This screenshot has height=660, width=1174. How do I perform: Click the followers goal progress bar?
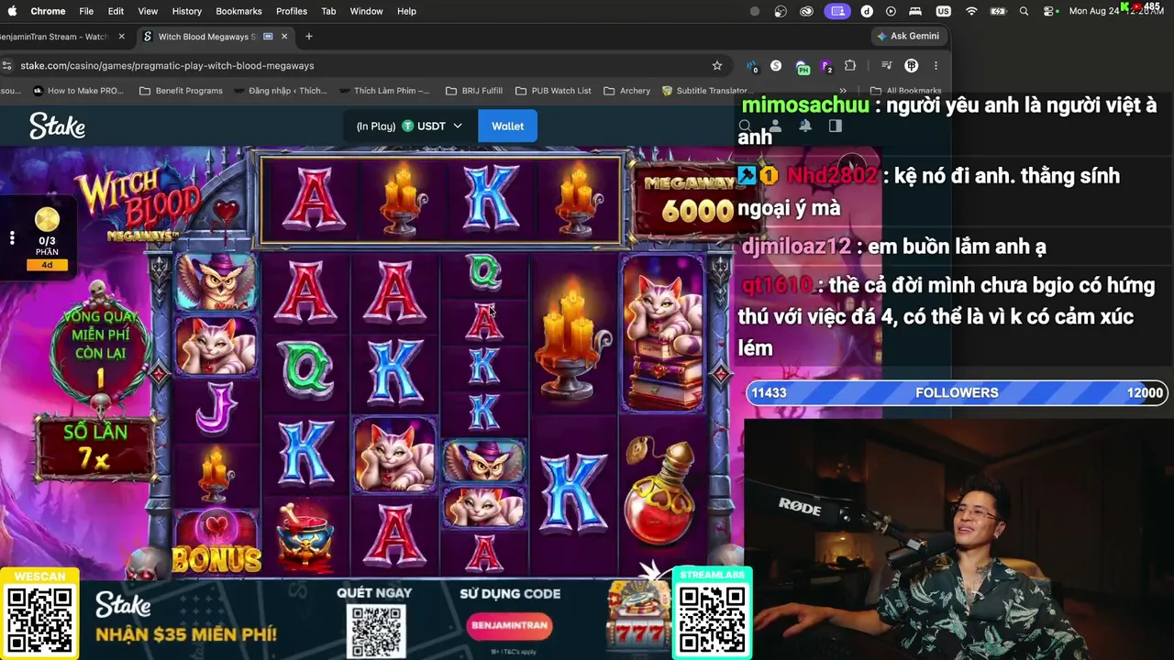click(x=957, y=392)
